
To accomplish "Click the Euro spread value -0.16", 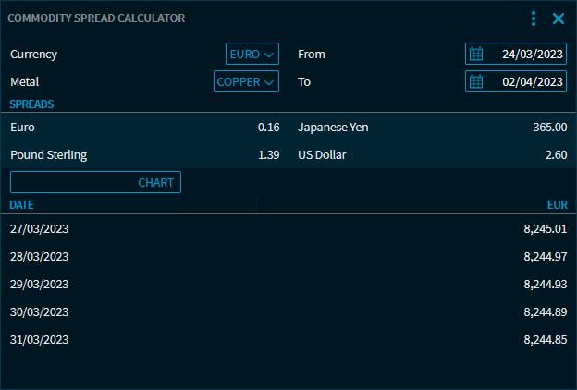I will coord(266,128).
